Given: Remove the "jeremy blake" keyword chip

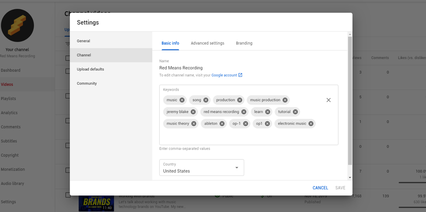Looking at the screenshot, I should click(x=193, y=111).
